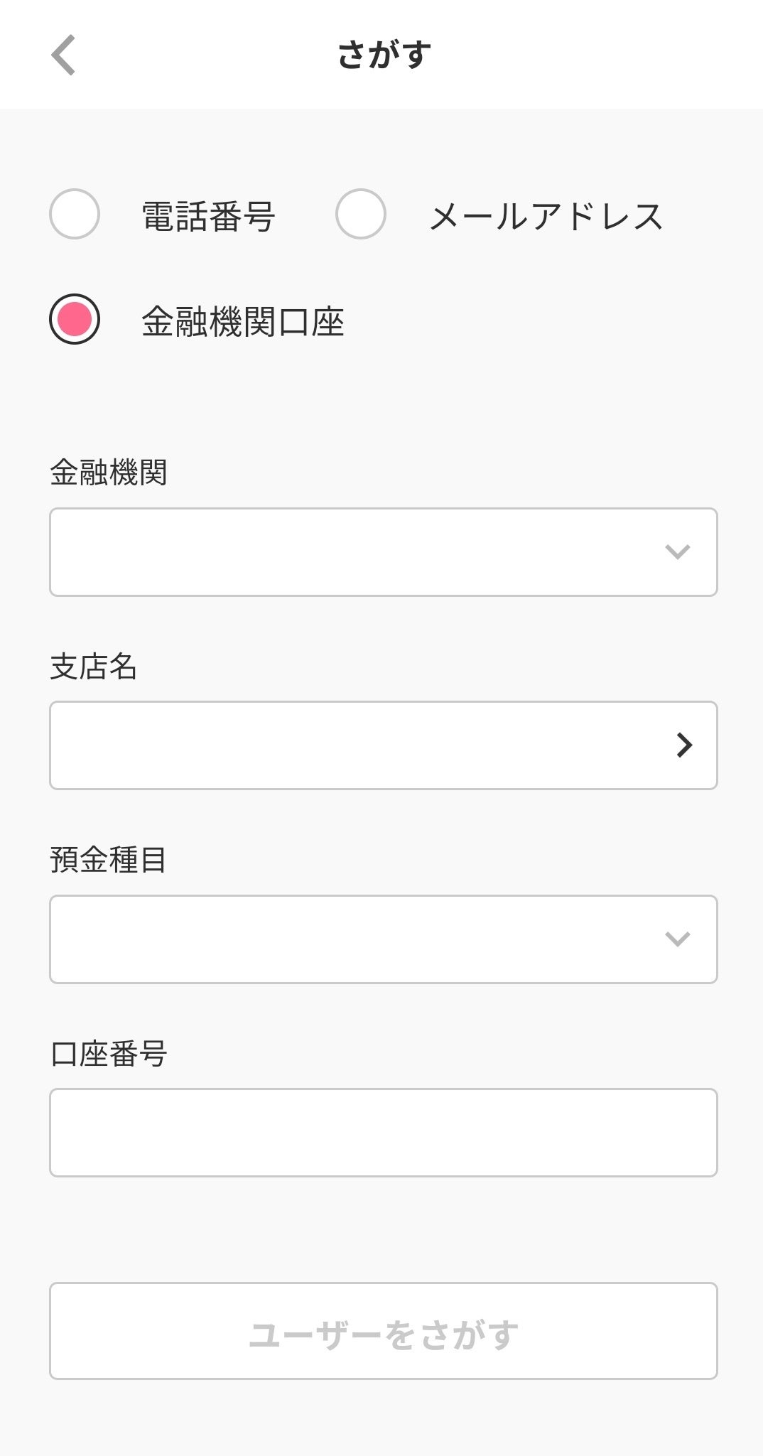Click the 電話番号 option label text
The height and width of the screenshot is (1456, 763).
click(x=208, y=217)
